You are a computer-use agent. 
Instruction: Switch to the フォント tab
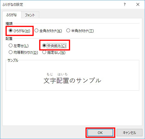tap(30, 15)
